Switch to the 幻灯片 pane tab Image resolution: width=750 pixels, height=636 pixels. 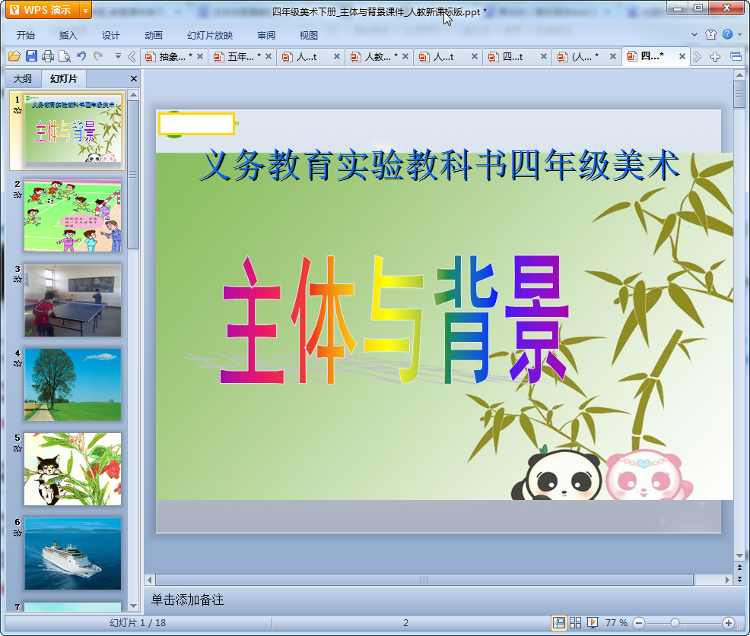pos(63,79)
